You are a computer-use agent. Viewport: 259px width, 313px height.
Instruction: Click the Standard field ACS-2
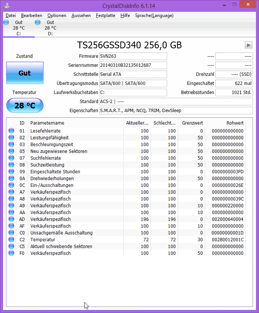[x=176, y=102]
